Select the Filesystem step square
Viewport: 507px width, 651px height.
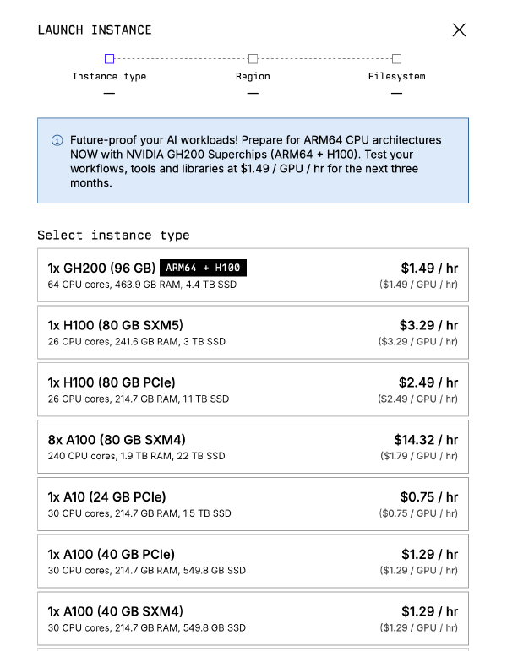point(396,59)
